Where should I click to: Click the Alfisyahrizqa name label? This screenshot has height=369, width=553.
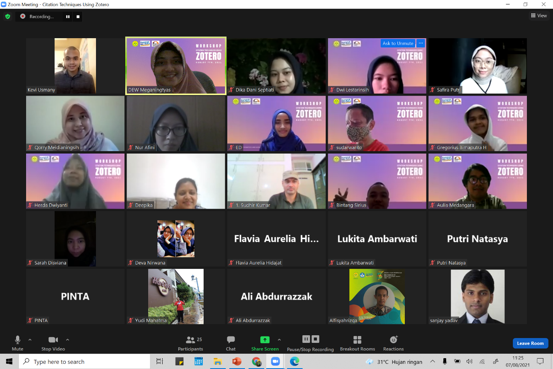[x=343, y=320]
